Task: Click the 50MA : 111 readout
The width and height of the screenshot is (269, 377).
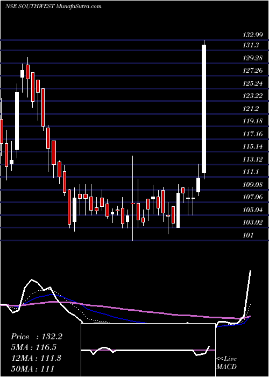Action: [x=32, y=368]
